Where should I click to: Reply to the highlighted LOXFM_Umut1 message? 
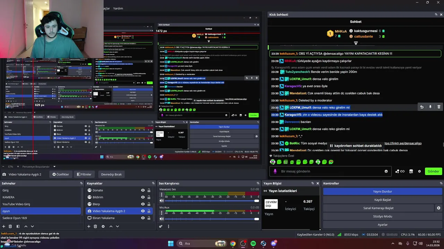click(422, 107)
